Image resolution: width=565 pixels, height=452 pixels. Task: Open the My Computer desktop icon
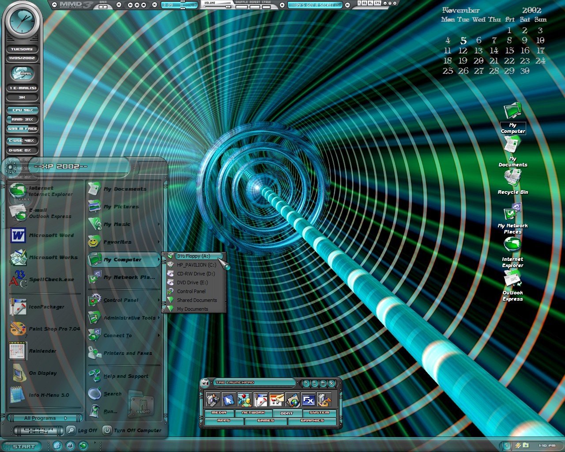[x=512, y=118]
